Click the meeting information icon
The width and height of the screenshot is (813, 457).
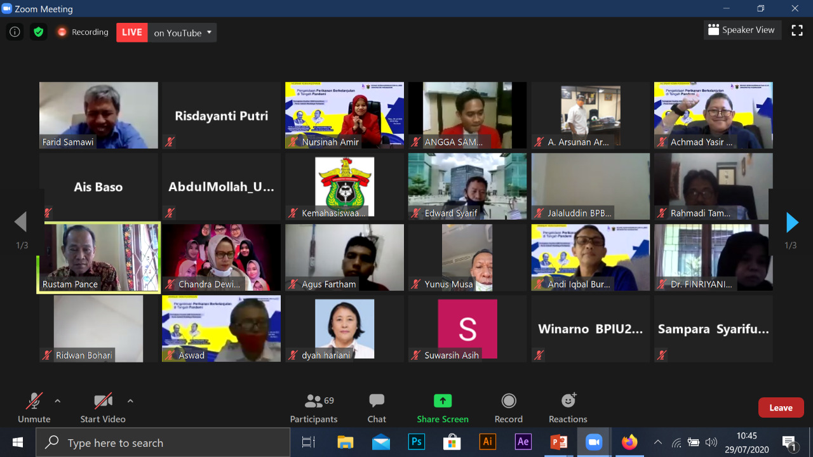pyautogui.click(x=14, y=31)
